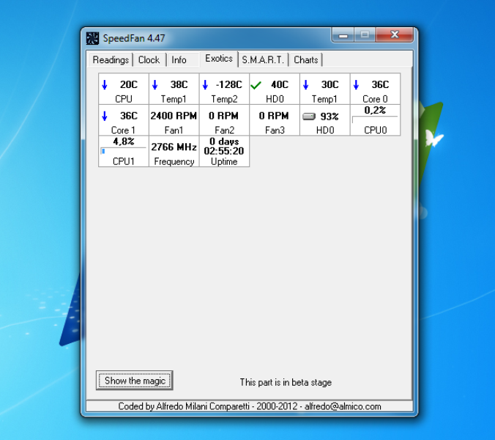Click the blue arrow beside Core 1 36C

pos(105,116)
